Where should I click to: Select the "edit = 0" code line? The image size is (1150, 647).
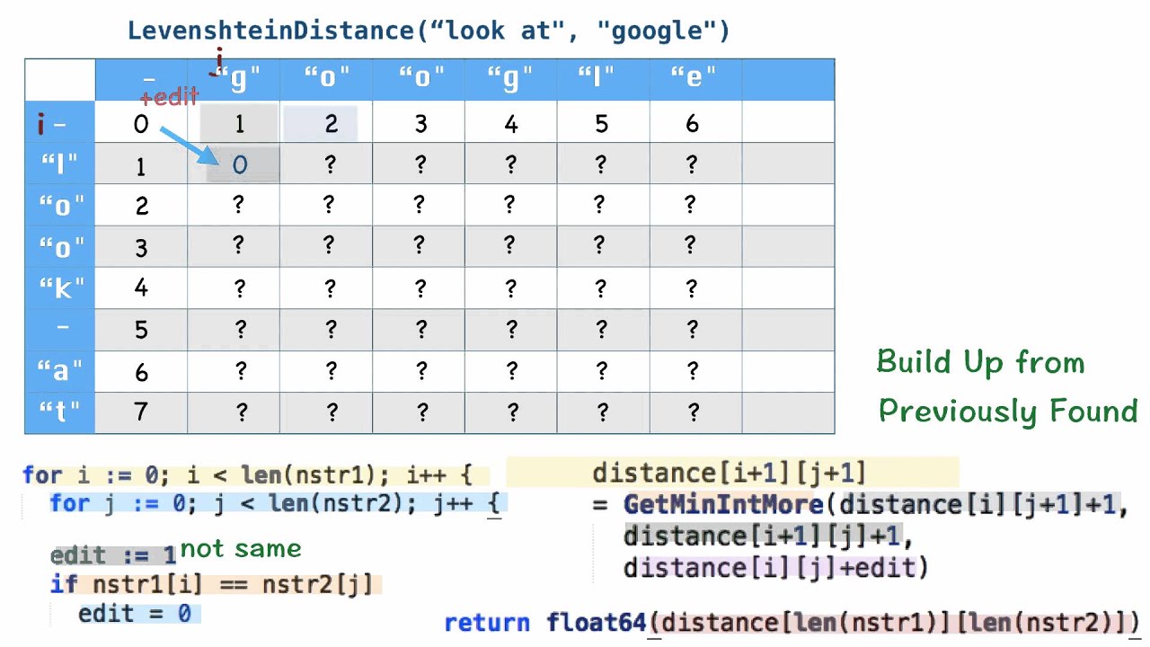pos(135,614)
